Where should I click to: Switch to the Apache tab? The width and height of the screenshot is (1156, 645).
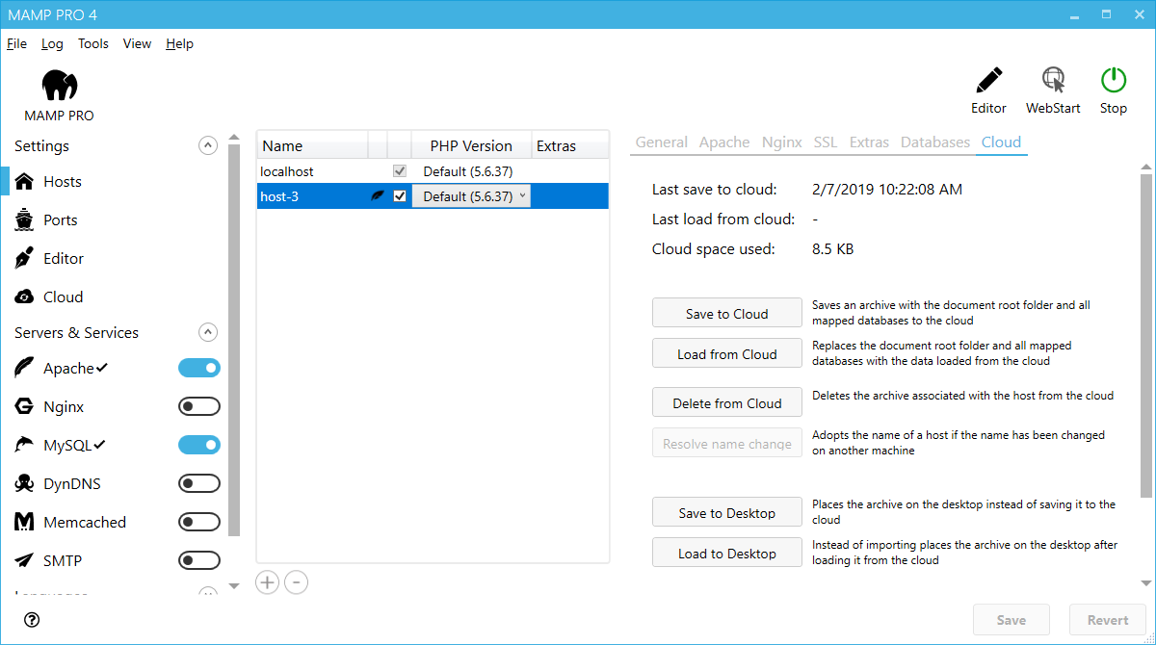(724, 142)
